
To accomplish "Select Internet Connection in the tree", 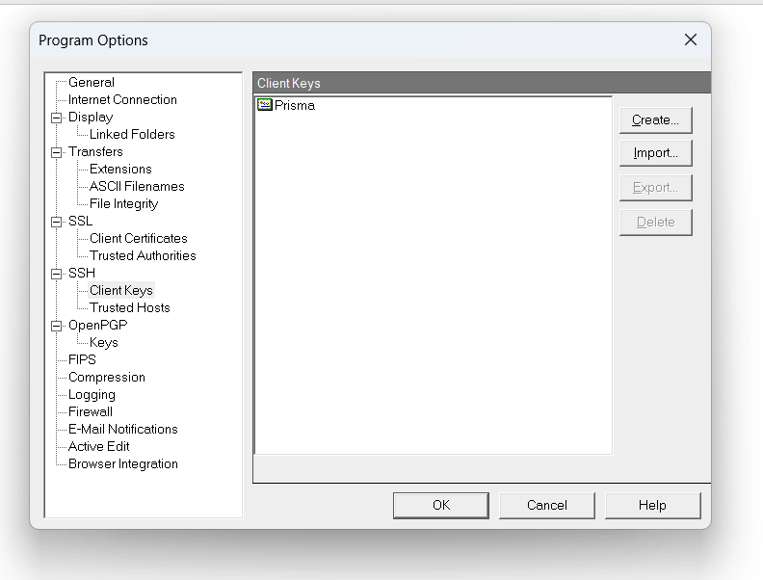I will pyautogui.click(x=122, y=100).
